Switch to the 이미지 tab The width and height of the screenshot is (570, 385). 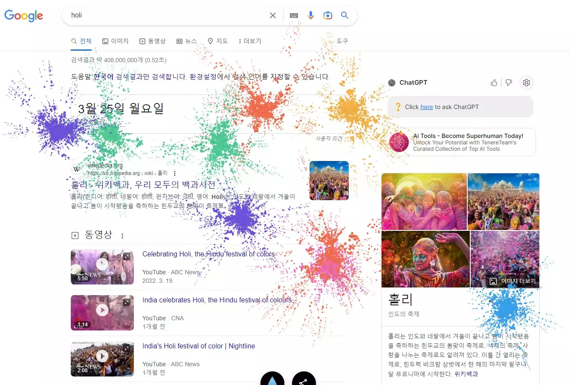point(116,41)
